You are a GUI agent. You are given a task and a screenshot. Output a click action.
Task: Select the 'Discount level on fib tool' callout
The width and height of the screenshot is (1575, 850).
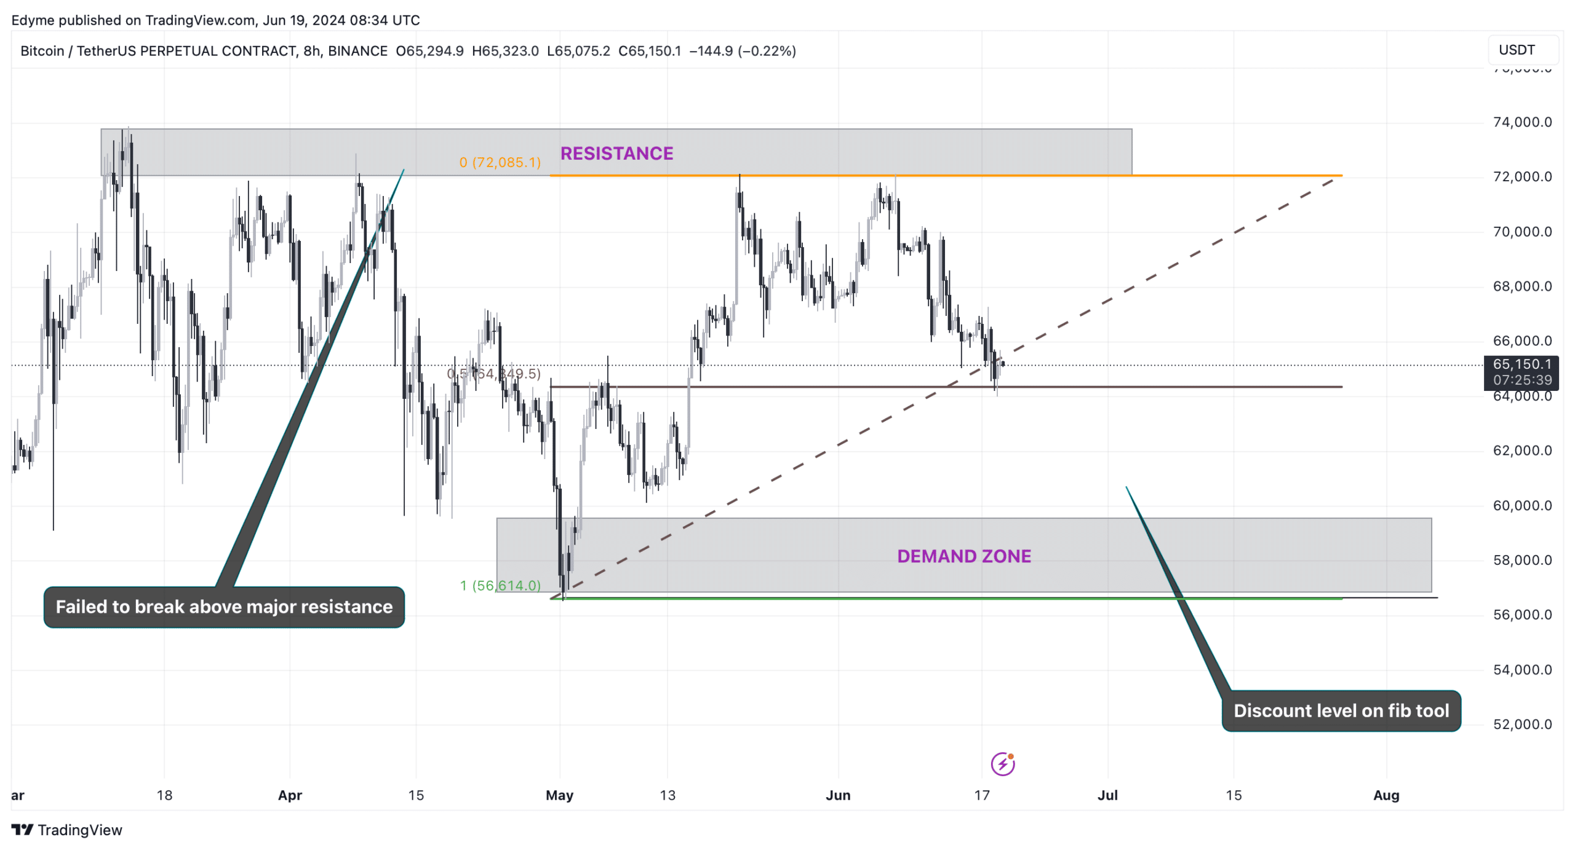pos(1341,710)
